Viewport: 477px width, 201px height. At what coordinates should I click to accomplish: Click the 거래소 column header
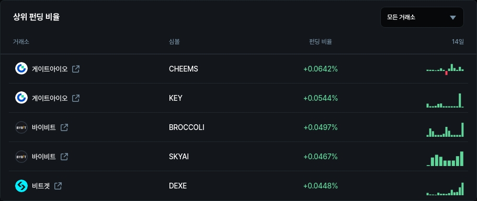pyautogui.click(x=21, y=42)
